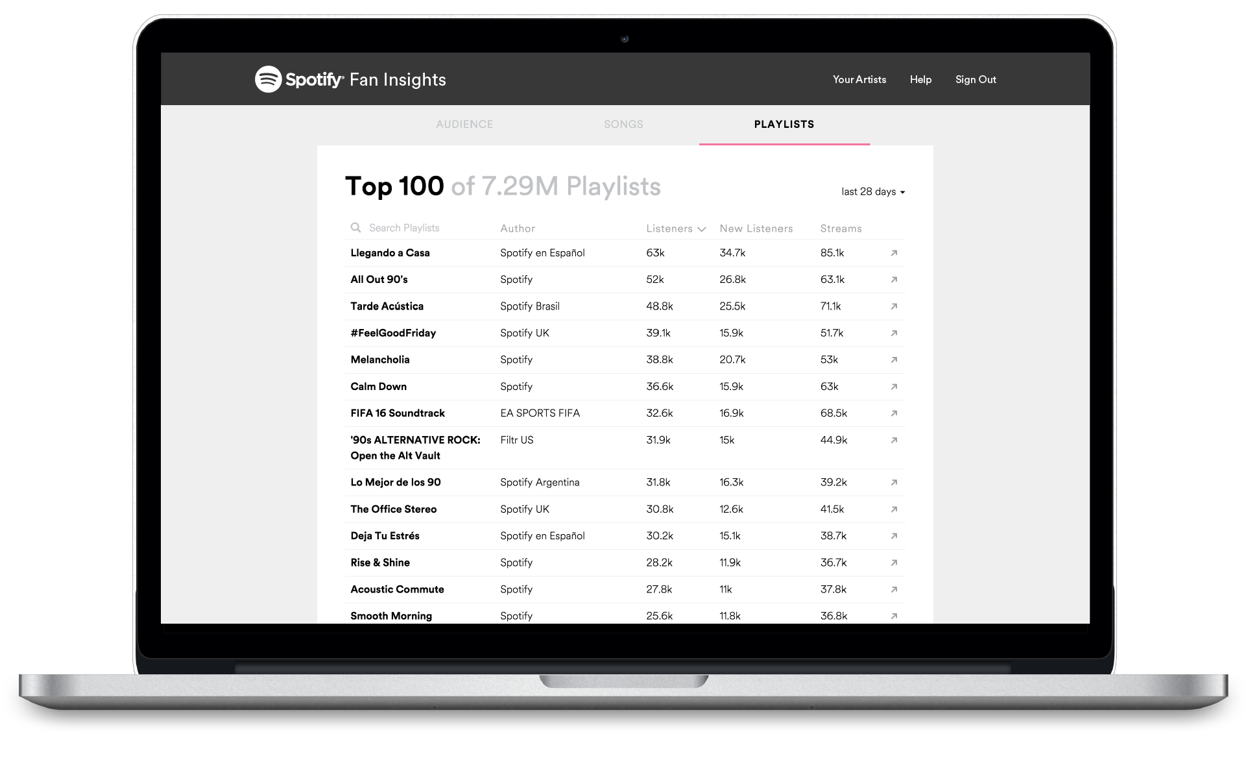This screenshot has height=758, width=1248.
Task: Expand the last 28 days dropdown
Action: (x=872, y=191)
